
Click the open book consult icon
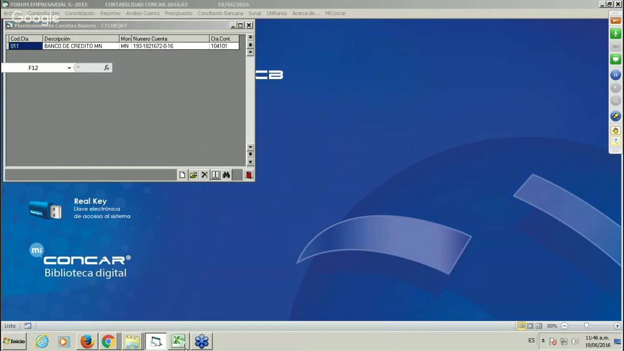click(x=215, y=175)
